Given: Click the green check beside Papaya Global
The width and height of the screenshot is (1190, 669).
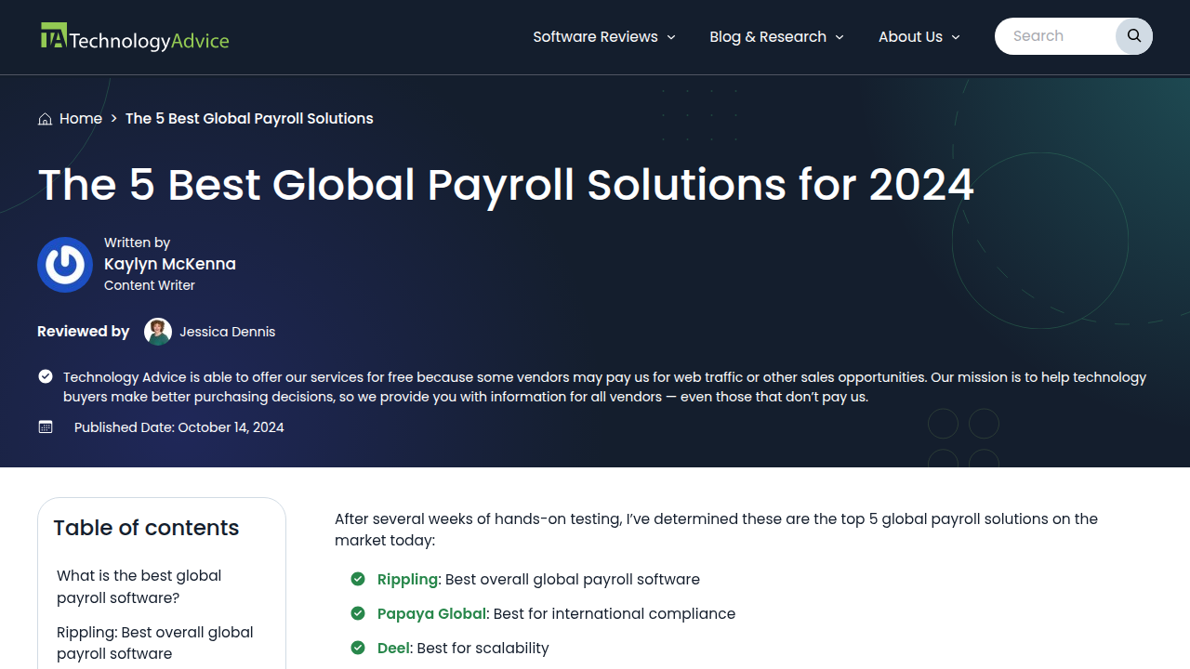Looking at the screenshot, I should [x=358, y=613].
